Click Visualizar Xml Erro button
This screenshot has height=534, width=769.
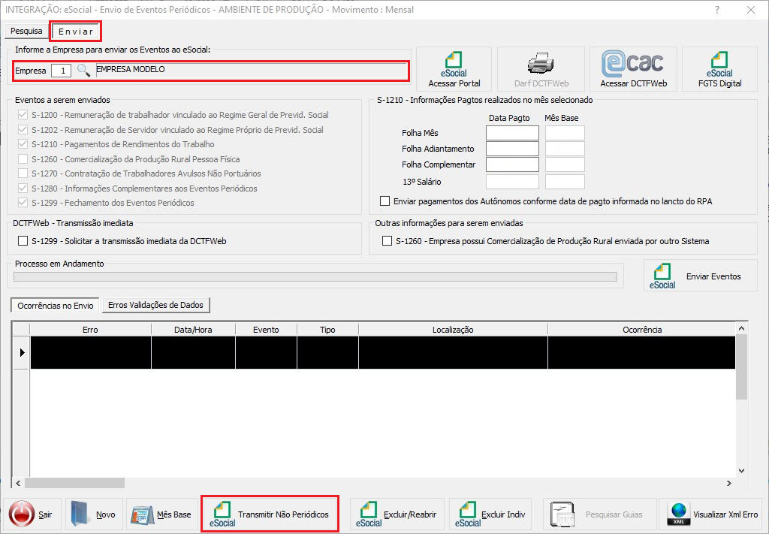[x=713, y=514]
